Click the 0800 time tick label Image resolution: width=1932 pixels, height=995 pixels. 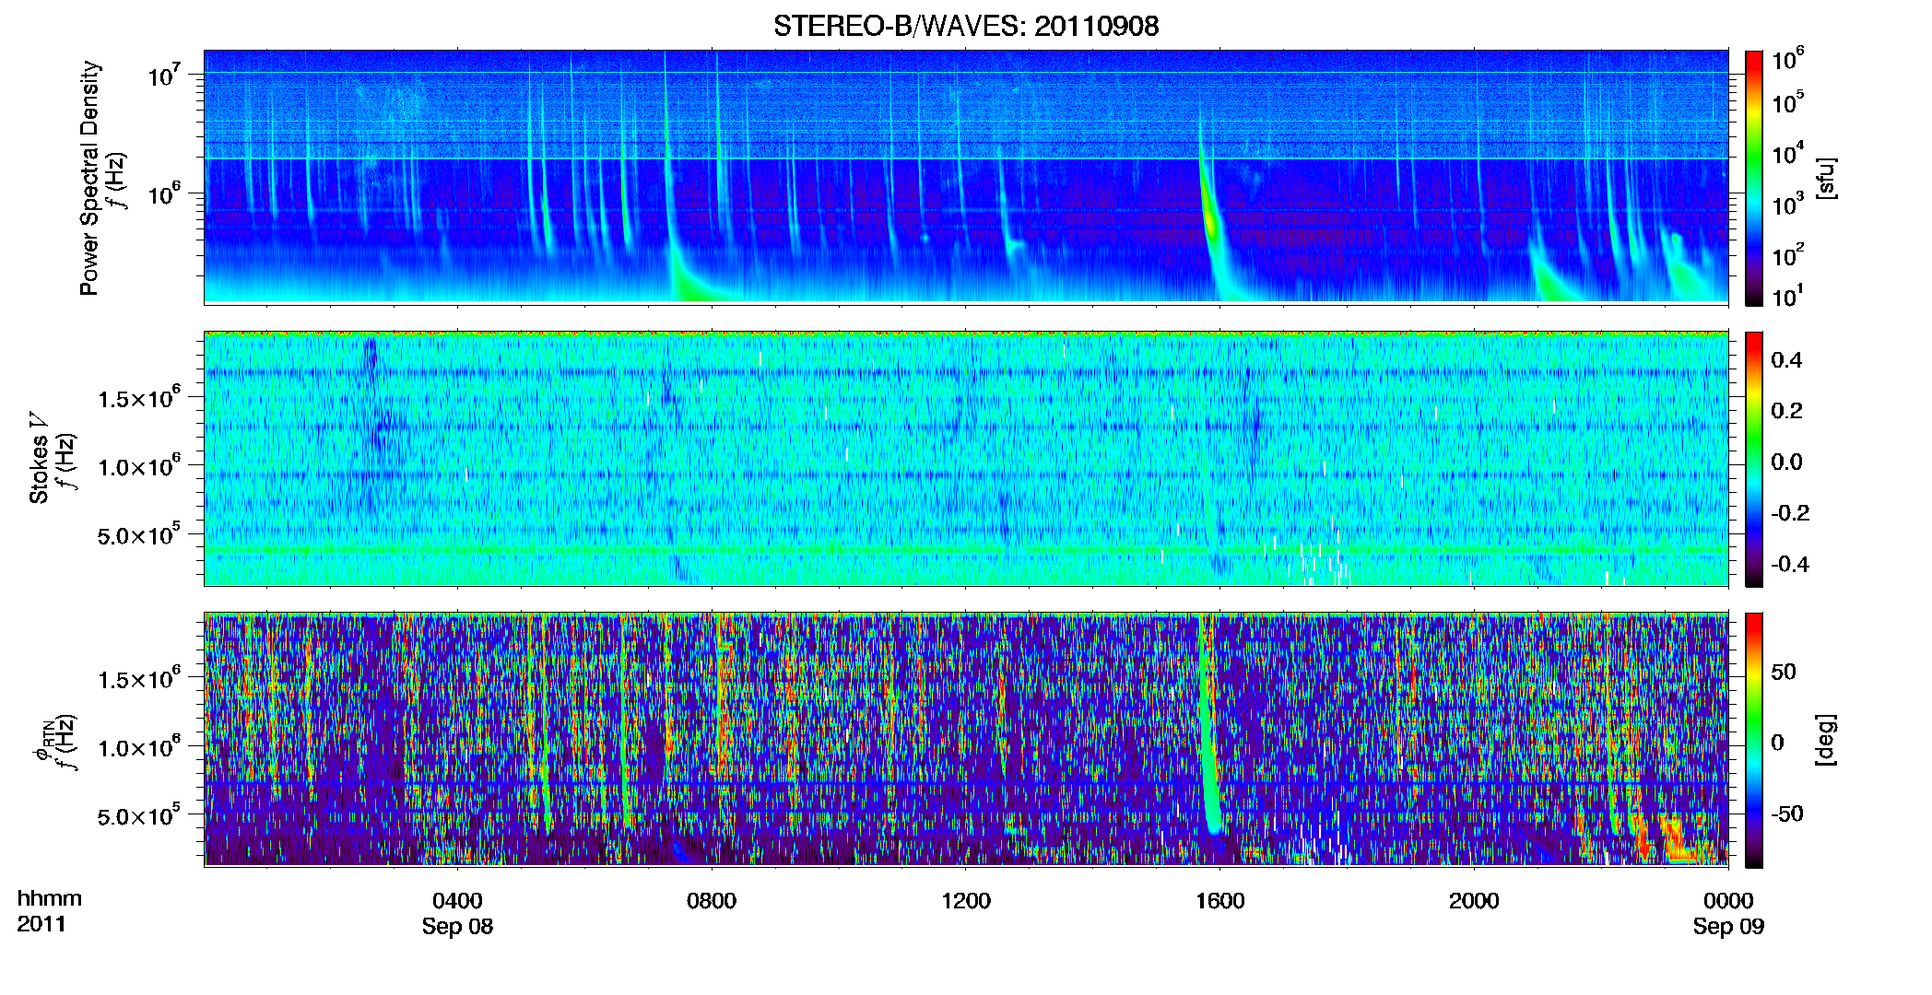(712, 900)
